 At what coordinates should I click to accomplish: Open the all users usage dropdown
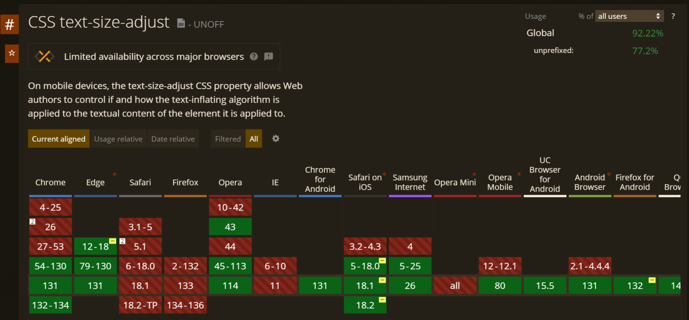pos(629,15)
